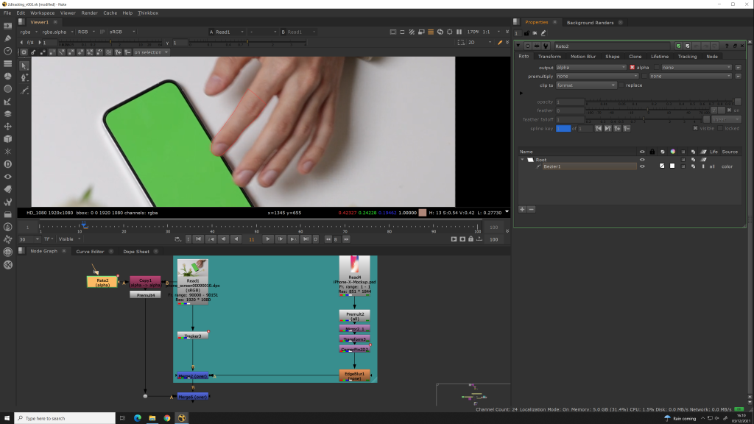Click the Bezier1 white color swatch
This screenshot has width=754, height=424.
(x=672, y=166)
